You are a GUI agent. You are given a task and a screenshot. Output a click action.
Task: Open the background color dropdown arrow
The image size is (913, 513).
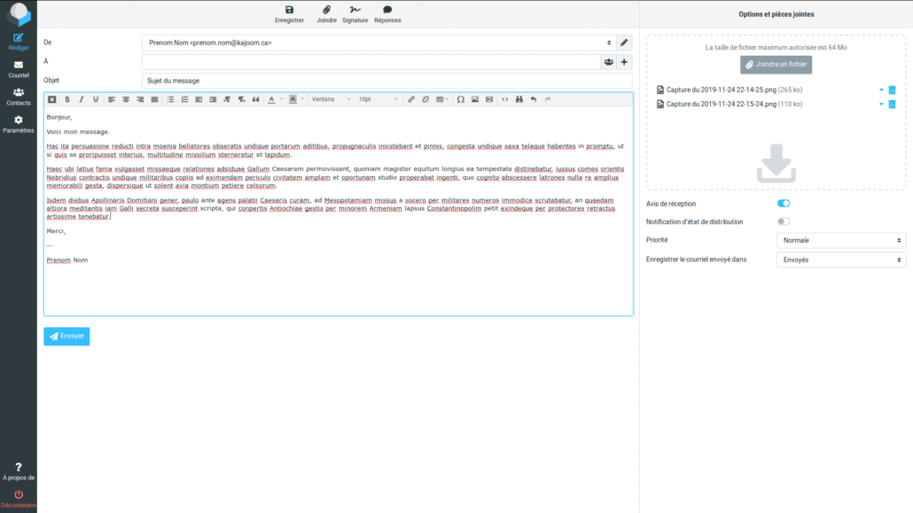coord(303,99)
